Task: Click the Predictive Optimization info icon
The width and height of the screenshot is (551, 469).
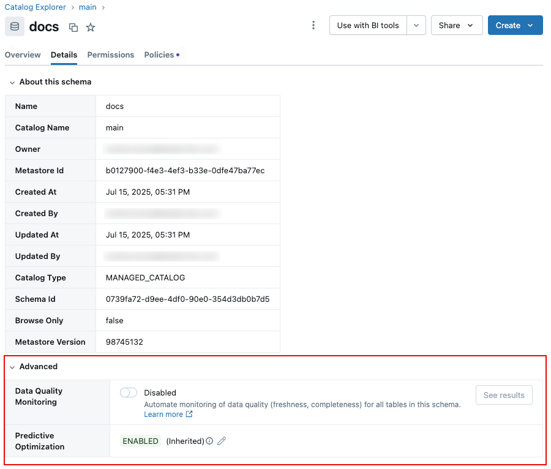Action: [209, 441]
